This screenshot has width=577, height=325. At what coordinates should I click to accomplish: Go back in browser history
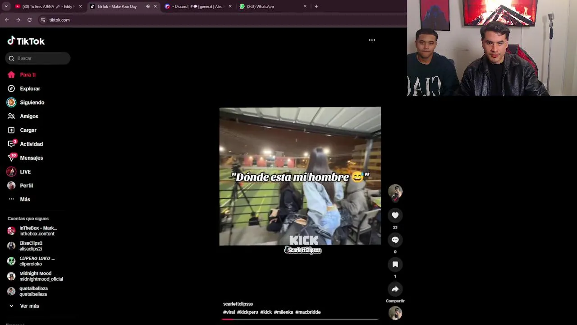pos(7,20)
